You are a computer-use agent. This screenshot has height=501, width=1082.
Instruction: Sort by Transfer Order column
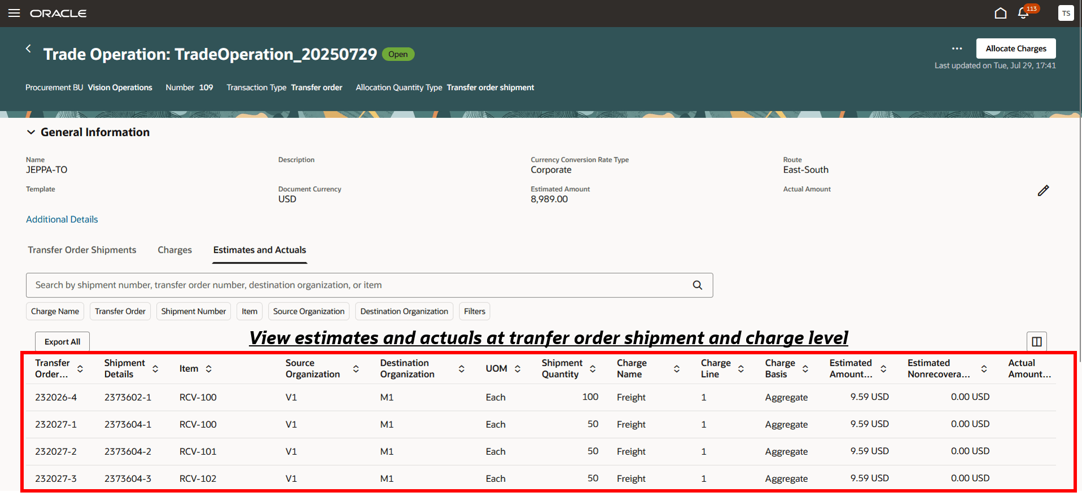80,369
